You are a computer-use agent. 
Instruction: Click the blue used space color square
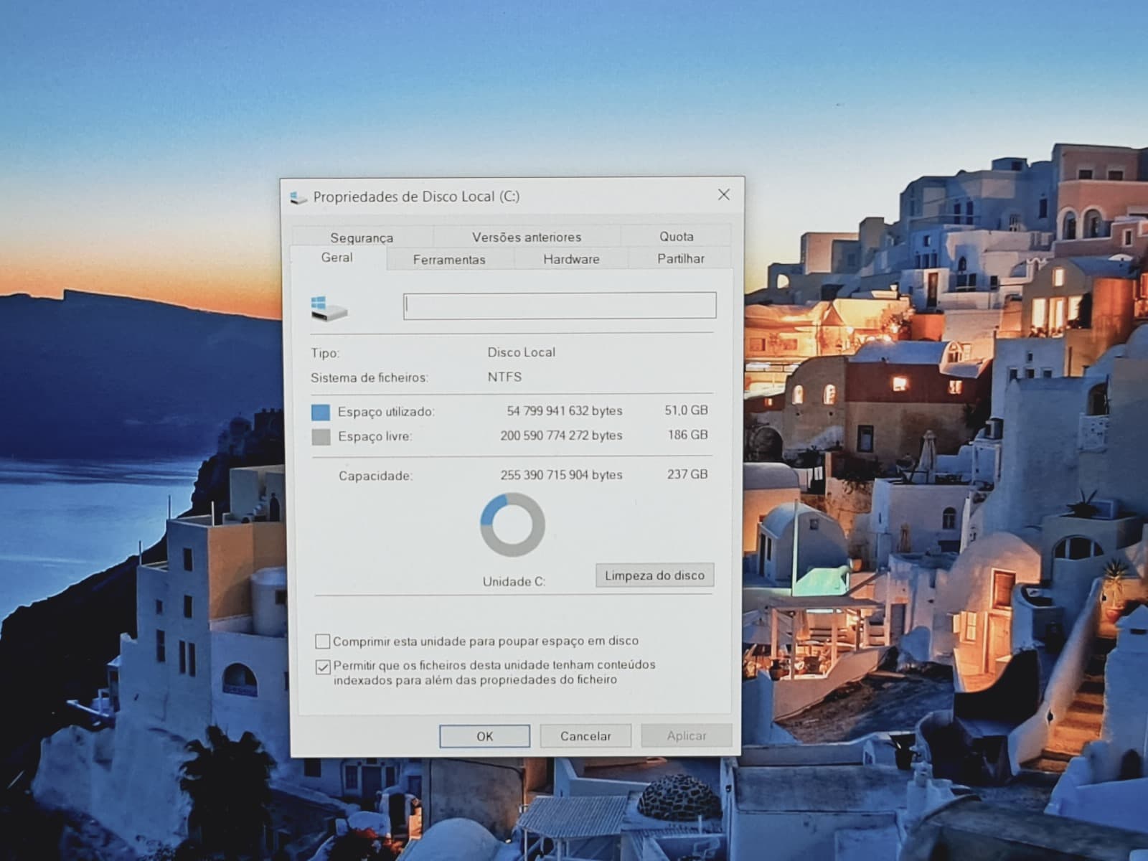321,412
